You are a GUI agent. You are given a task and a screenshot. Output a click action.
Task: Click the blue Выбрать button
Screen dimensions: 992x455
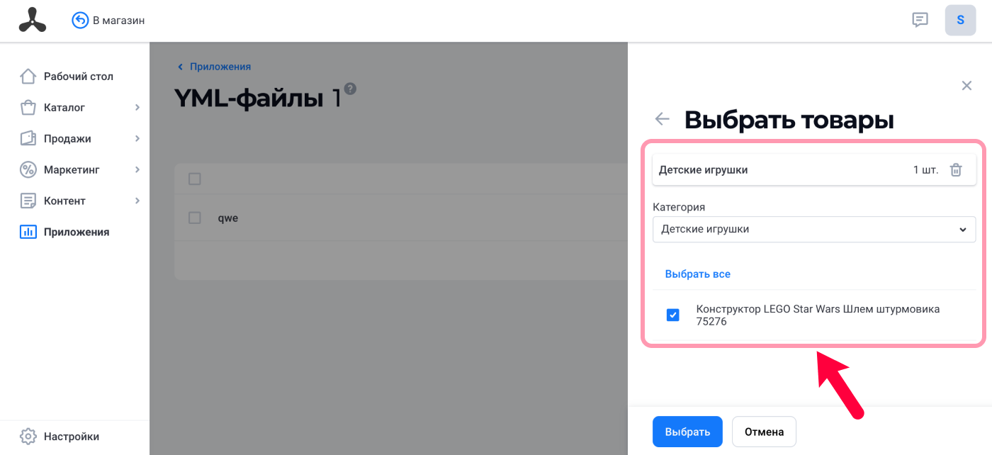coord(687,432)
